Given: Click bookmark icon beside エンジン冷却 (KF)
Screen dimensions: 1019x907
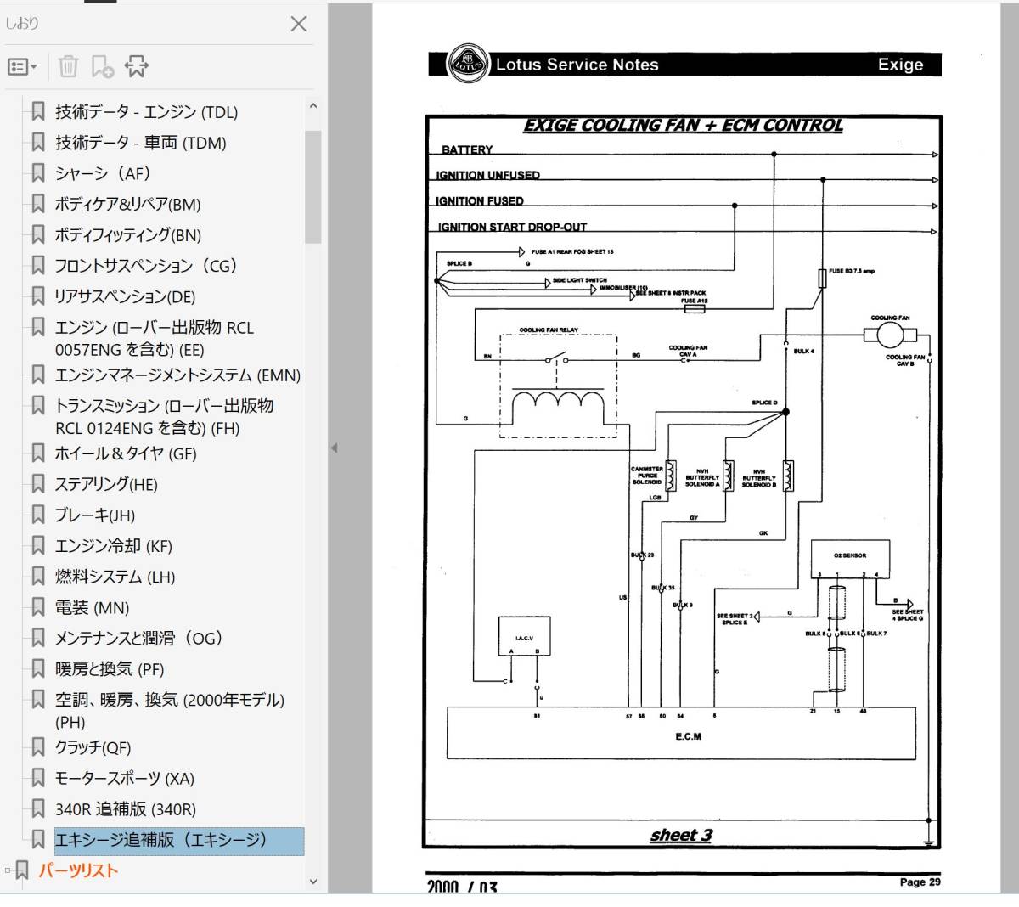Looking at the screenshot, I should pyautogui.click(x=38, y=546).
